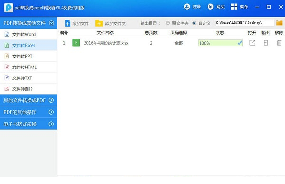Image resolution: width=285 pixels, height=184 pixels.
Task: Click the 文件转HTML page icon
Action: click(7, 67)
